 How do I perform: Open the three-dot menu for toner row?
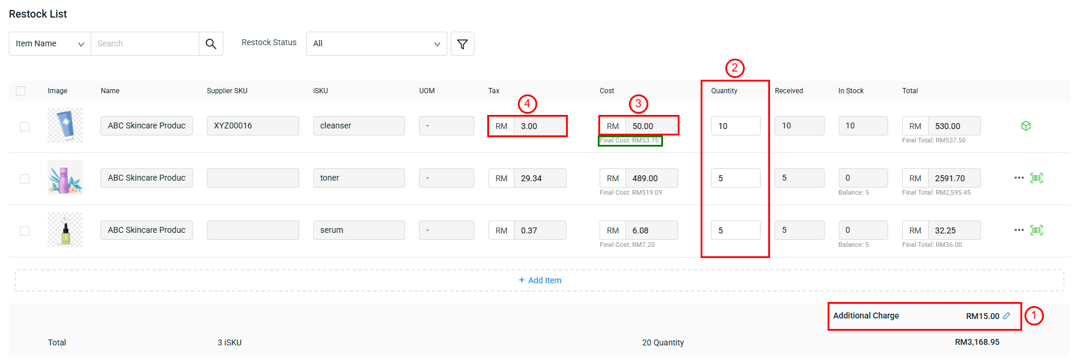pos(1019,178)
